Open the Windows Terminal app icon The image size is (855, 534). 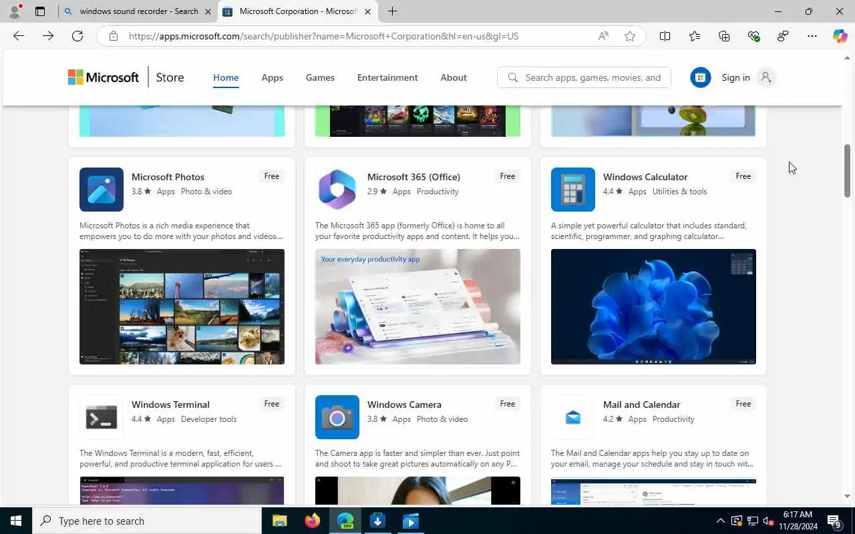tap(102, 417)
